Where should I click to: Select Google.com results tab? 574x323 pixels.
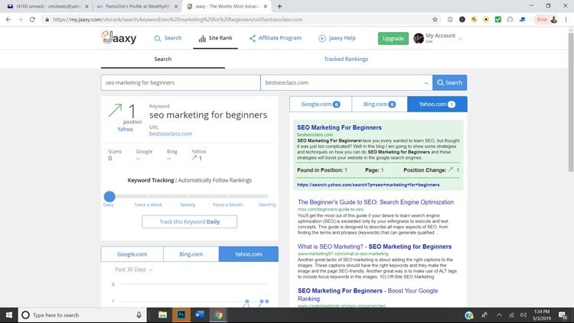321,104
